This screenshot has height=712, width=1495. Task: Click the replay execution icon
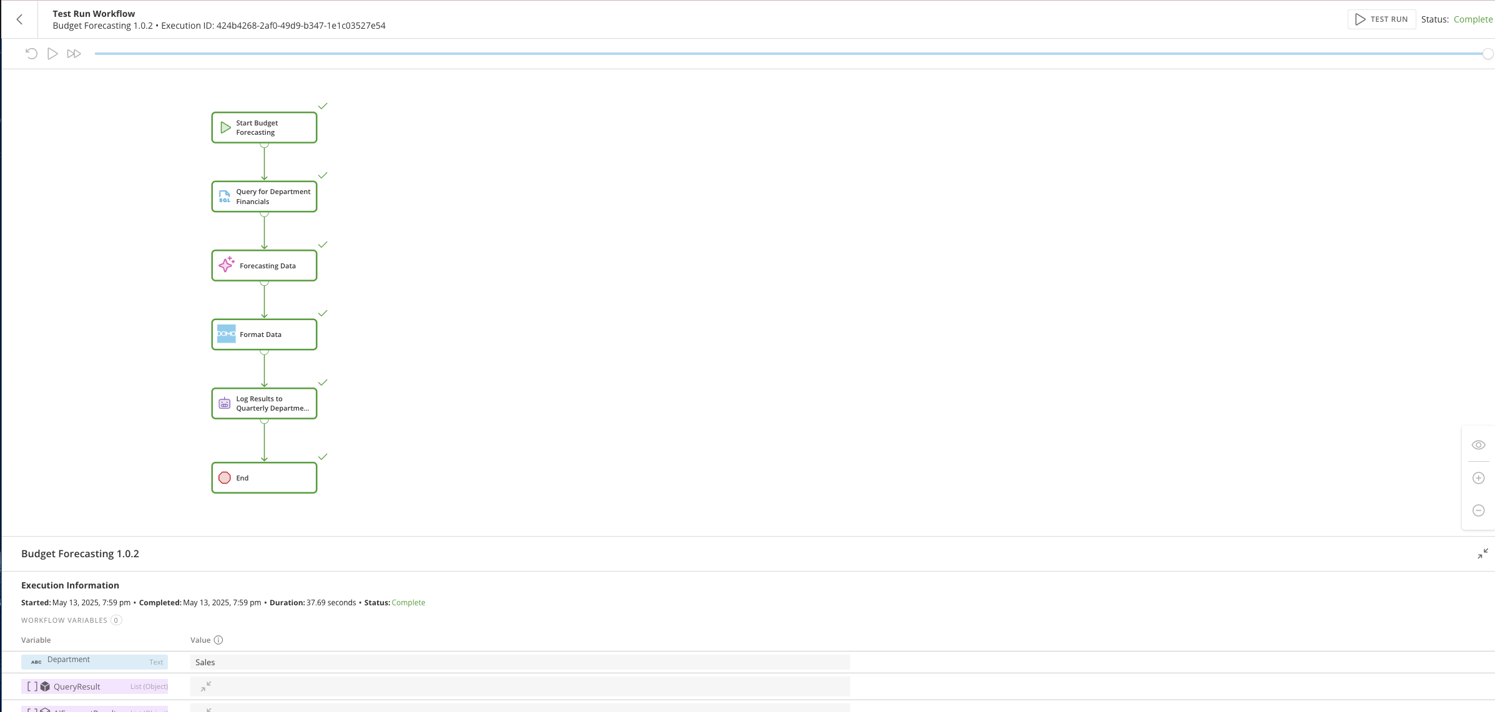click(x=31, y=54)
